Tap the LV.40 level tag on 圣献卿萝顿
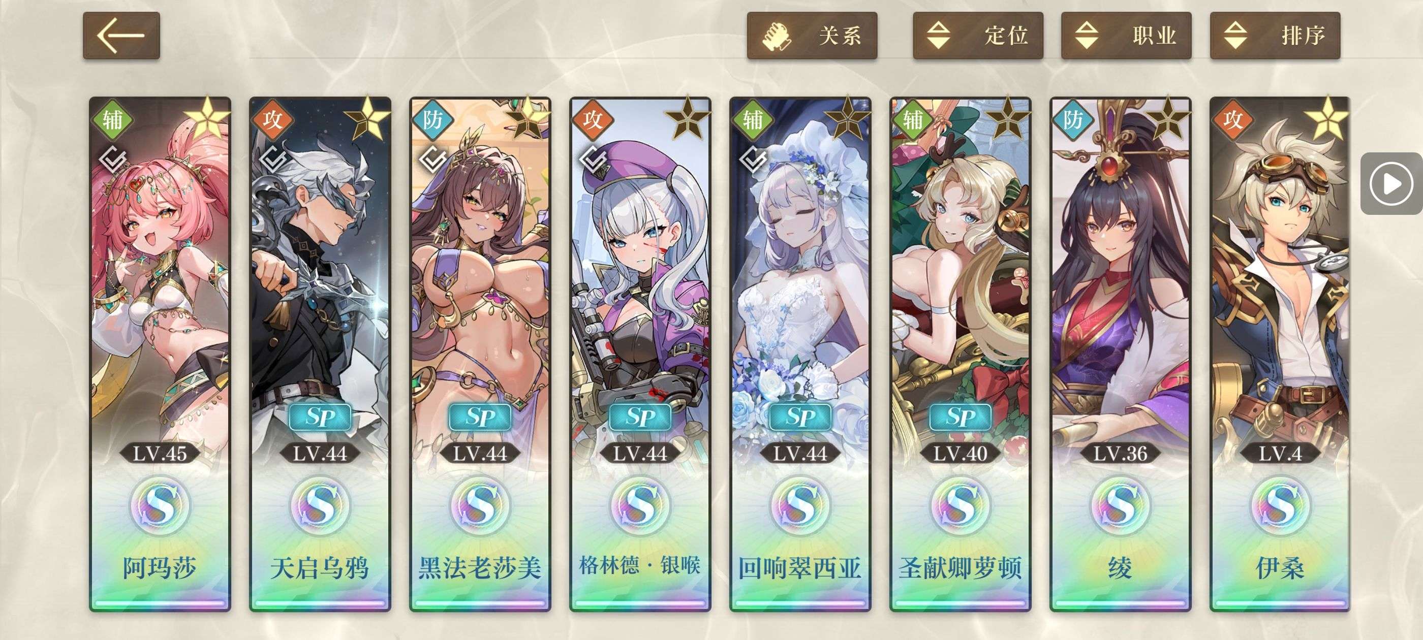The width and height of the screenshot is (1423, 640). (x=960, y=454)
